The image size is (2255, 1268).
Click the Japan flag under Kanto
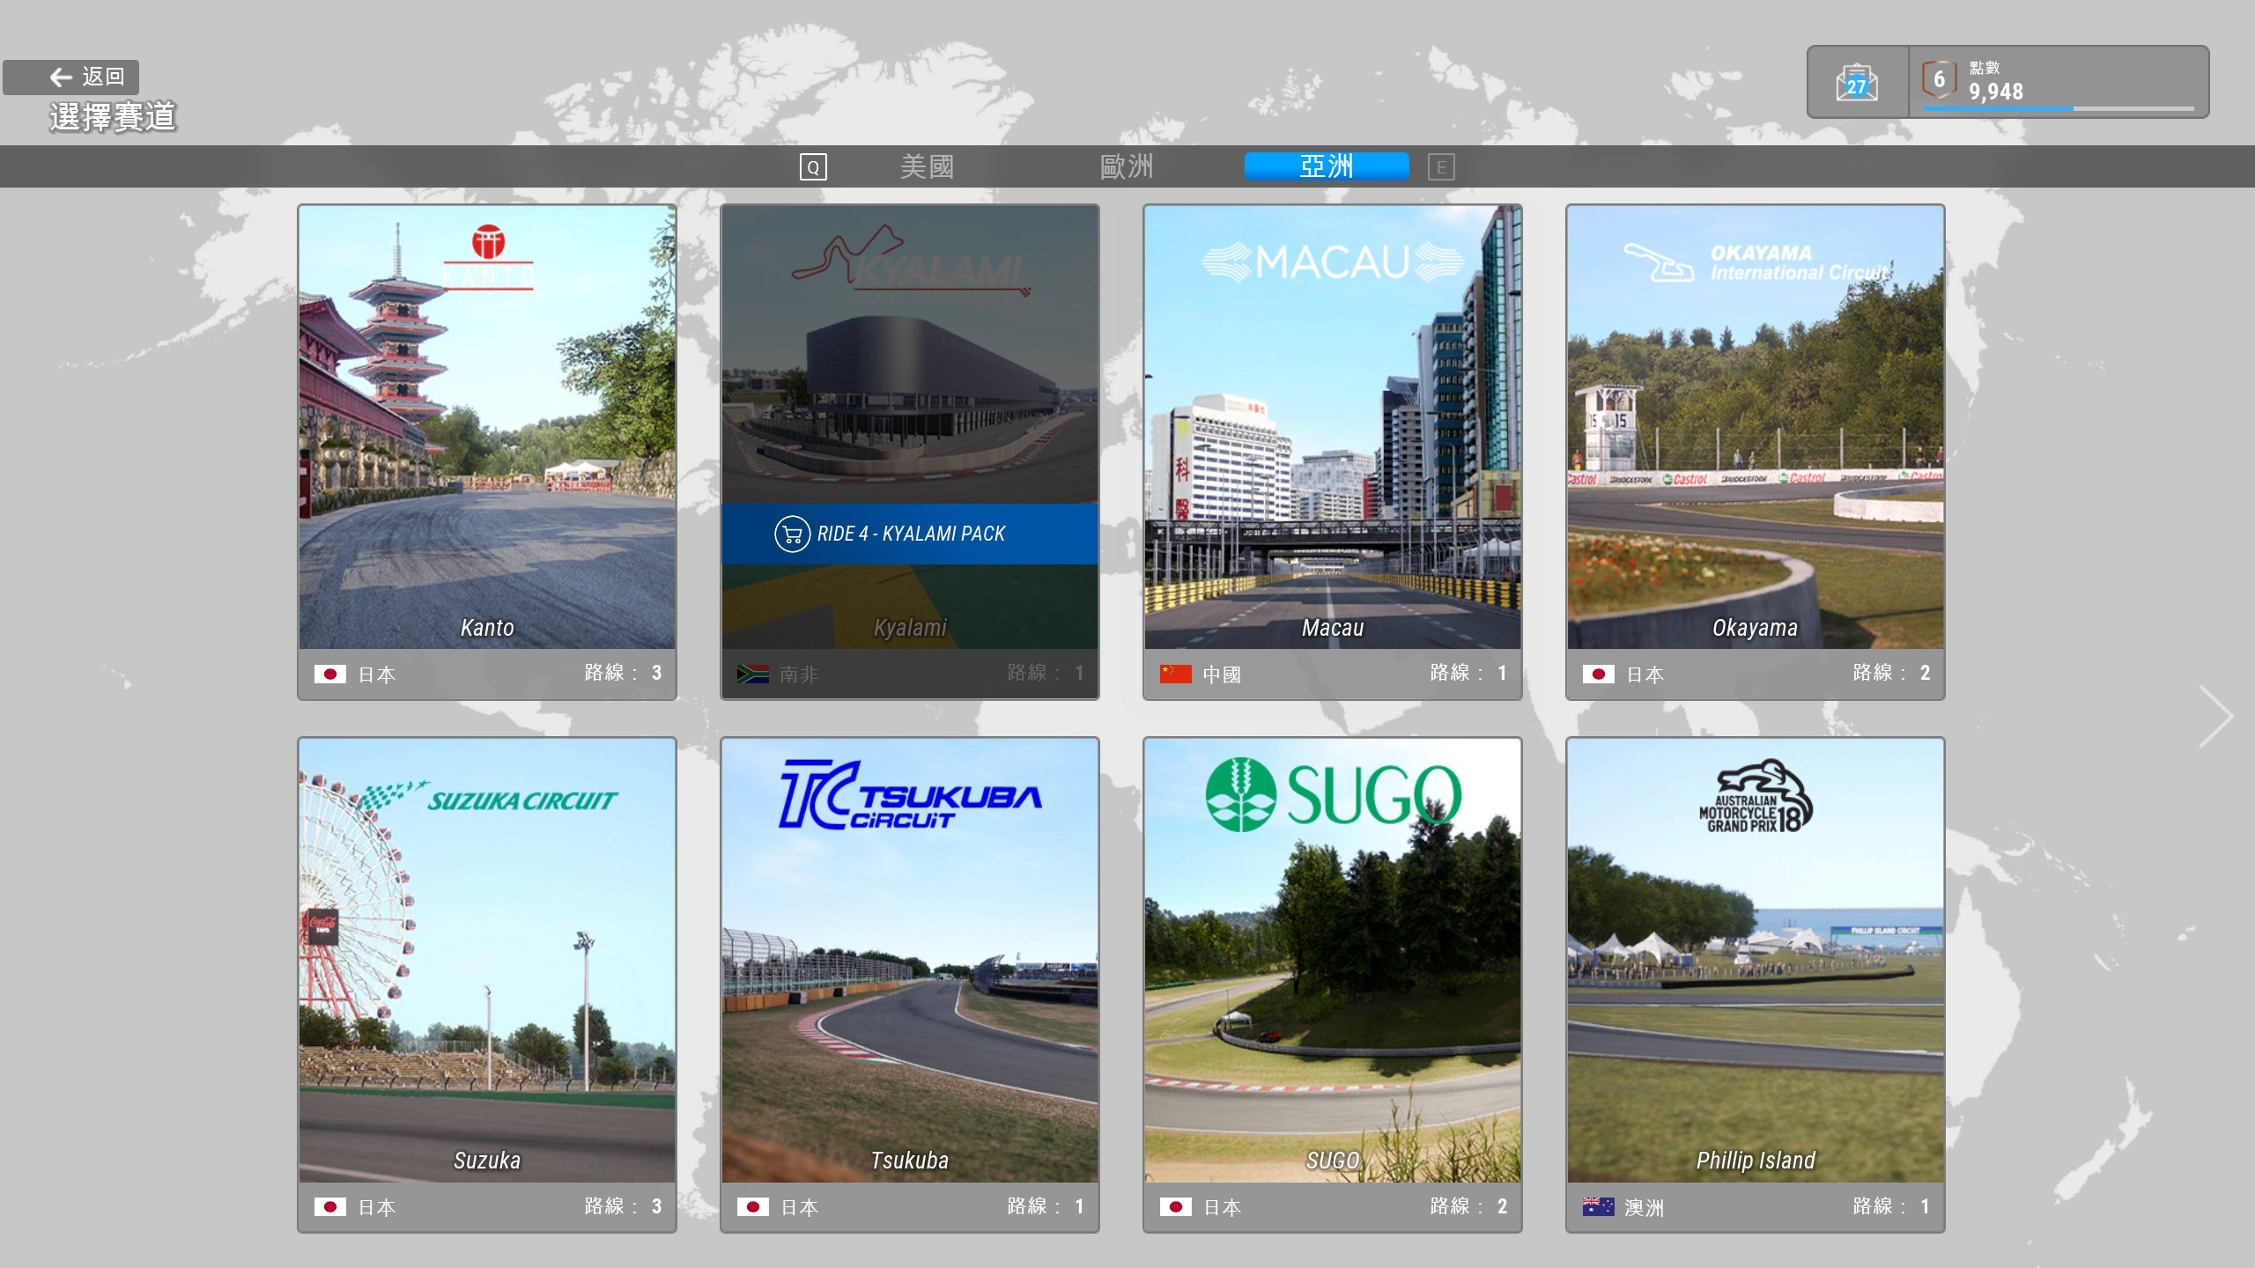click(330, 675)
